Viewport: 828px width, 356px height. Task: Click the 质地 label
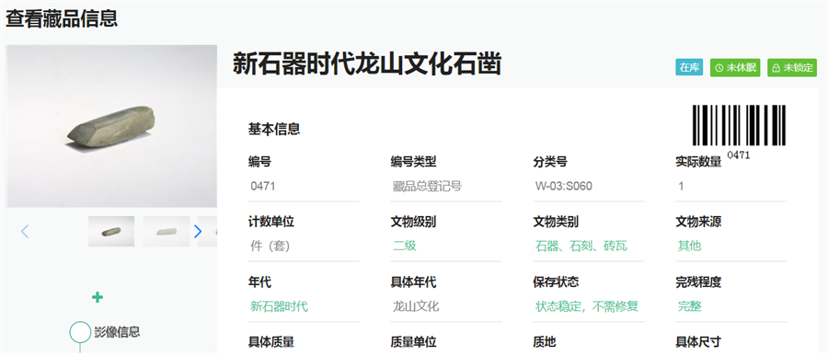[x=545, y=342]
